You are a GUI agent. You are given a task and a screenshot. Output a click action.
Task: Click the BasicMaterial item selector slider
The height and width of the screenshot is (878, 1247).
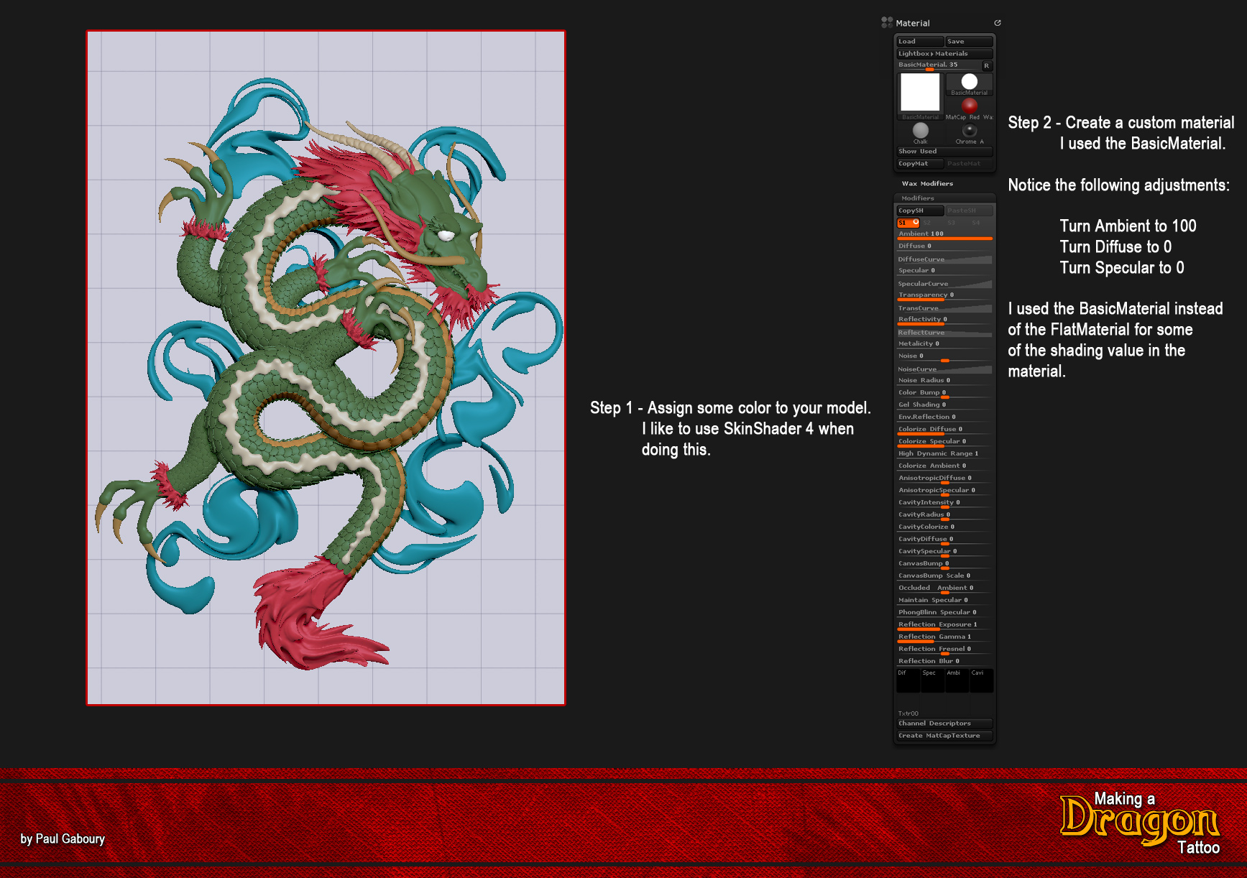[x=938, y=66]
